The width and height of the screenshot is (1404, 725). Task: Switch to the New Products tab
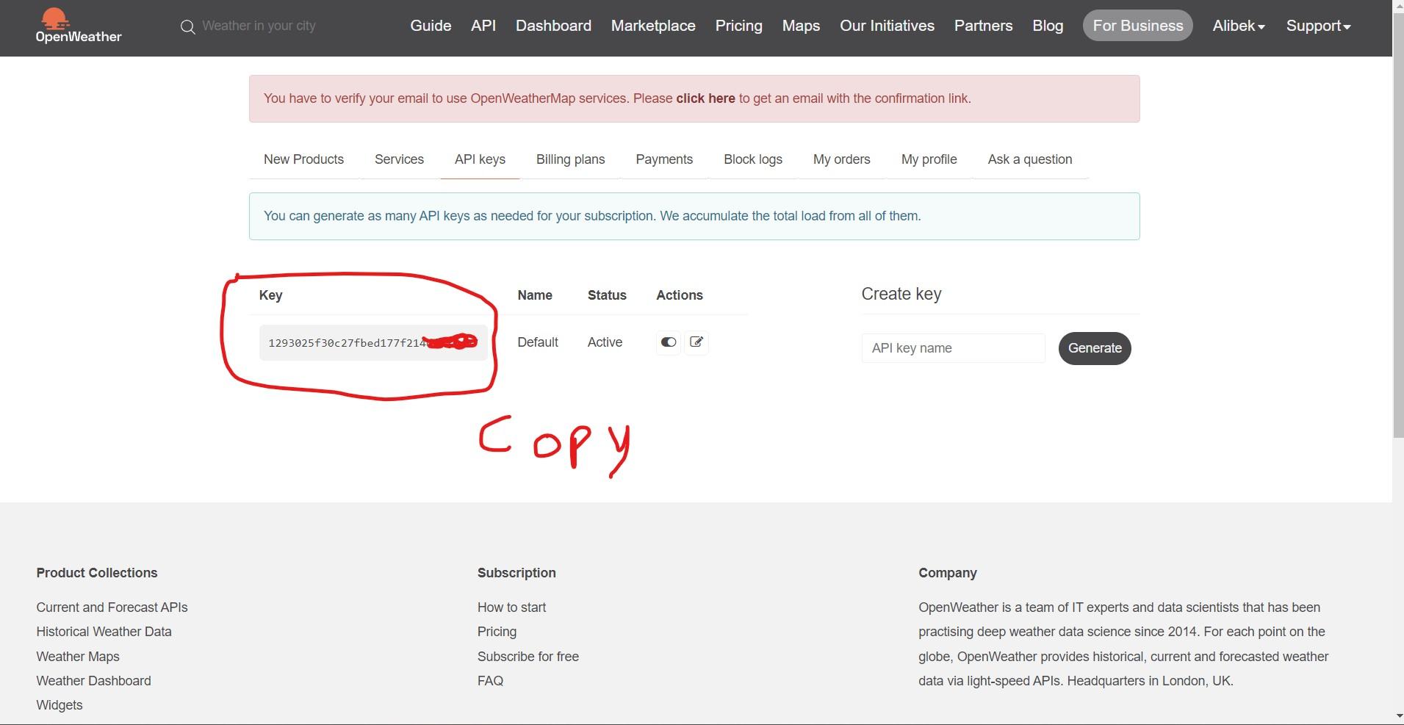pyautogui.click(x=303, y=159)
